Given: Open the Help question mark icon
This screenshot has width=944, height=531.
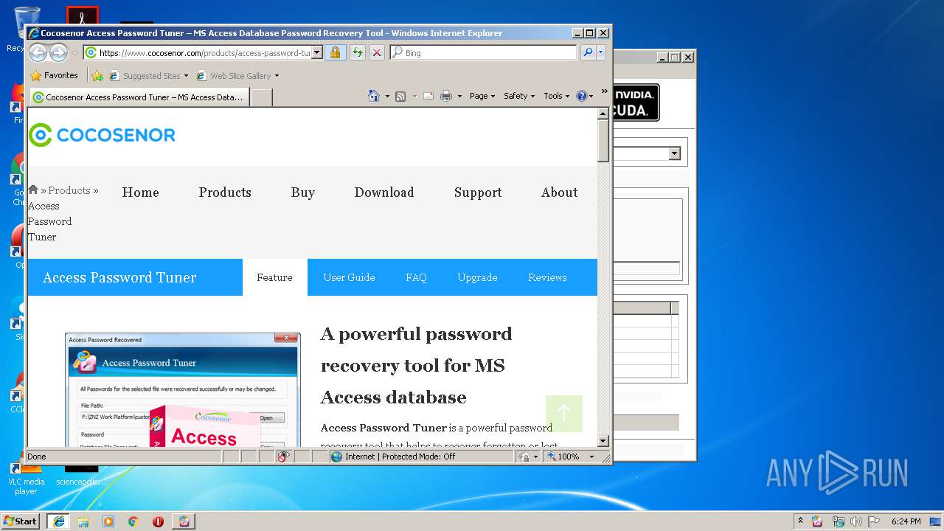Looking at the screenshot, I should pos(581,96).
